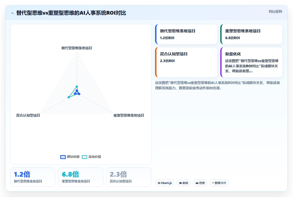The width and height of the screenshot is (293, 197).
Task: Click the 6.8倍ROI text in second card
Action: pyautogui.click(x=233, y=38)
